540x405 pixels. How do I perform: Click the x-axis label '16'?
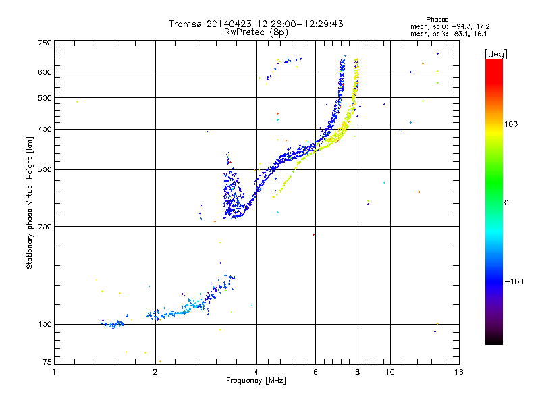coord(459,372)
